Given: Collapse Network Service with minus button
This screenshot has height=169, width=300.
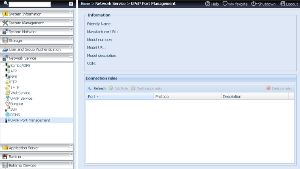Looking at the screenshot, I should click(71, 56).
